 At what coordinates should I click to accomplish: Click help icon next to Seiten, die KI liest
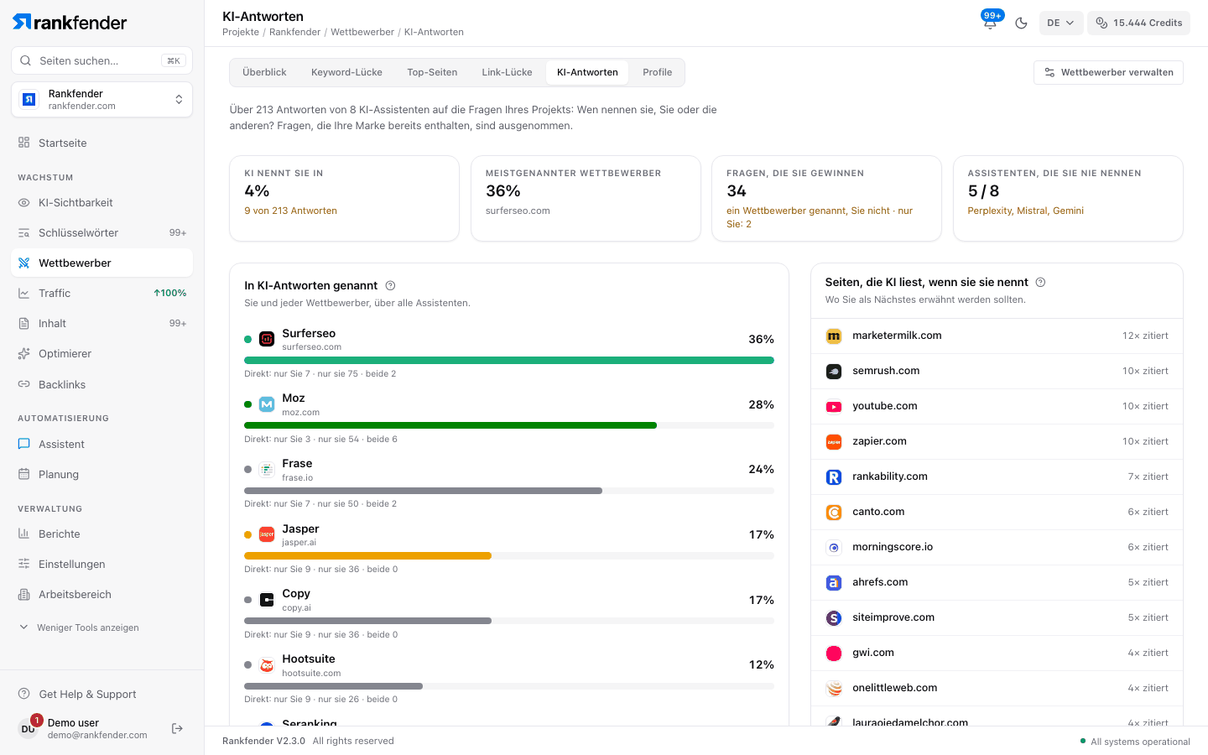[1040, 282]
